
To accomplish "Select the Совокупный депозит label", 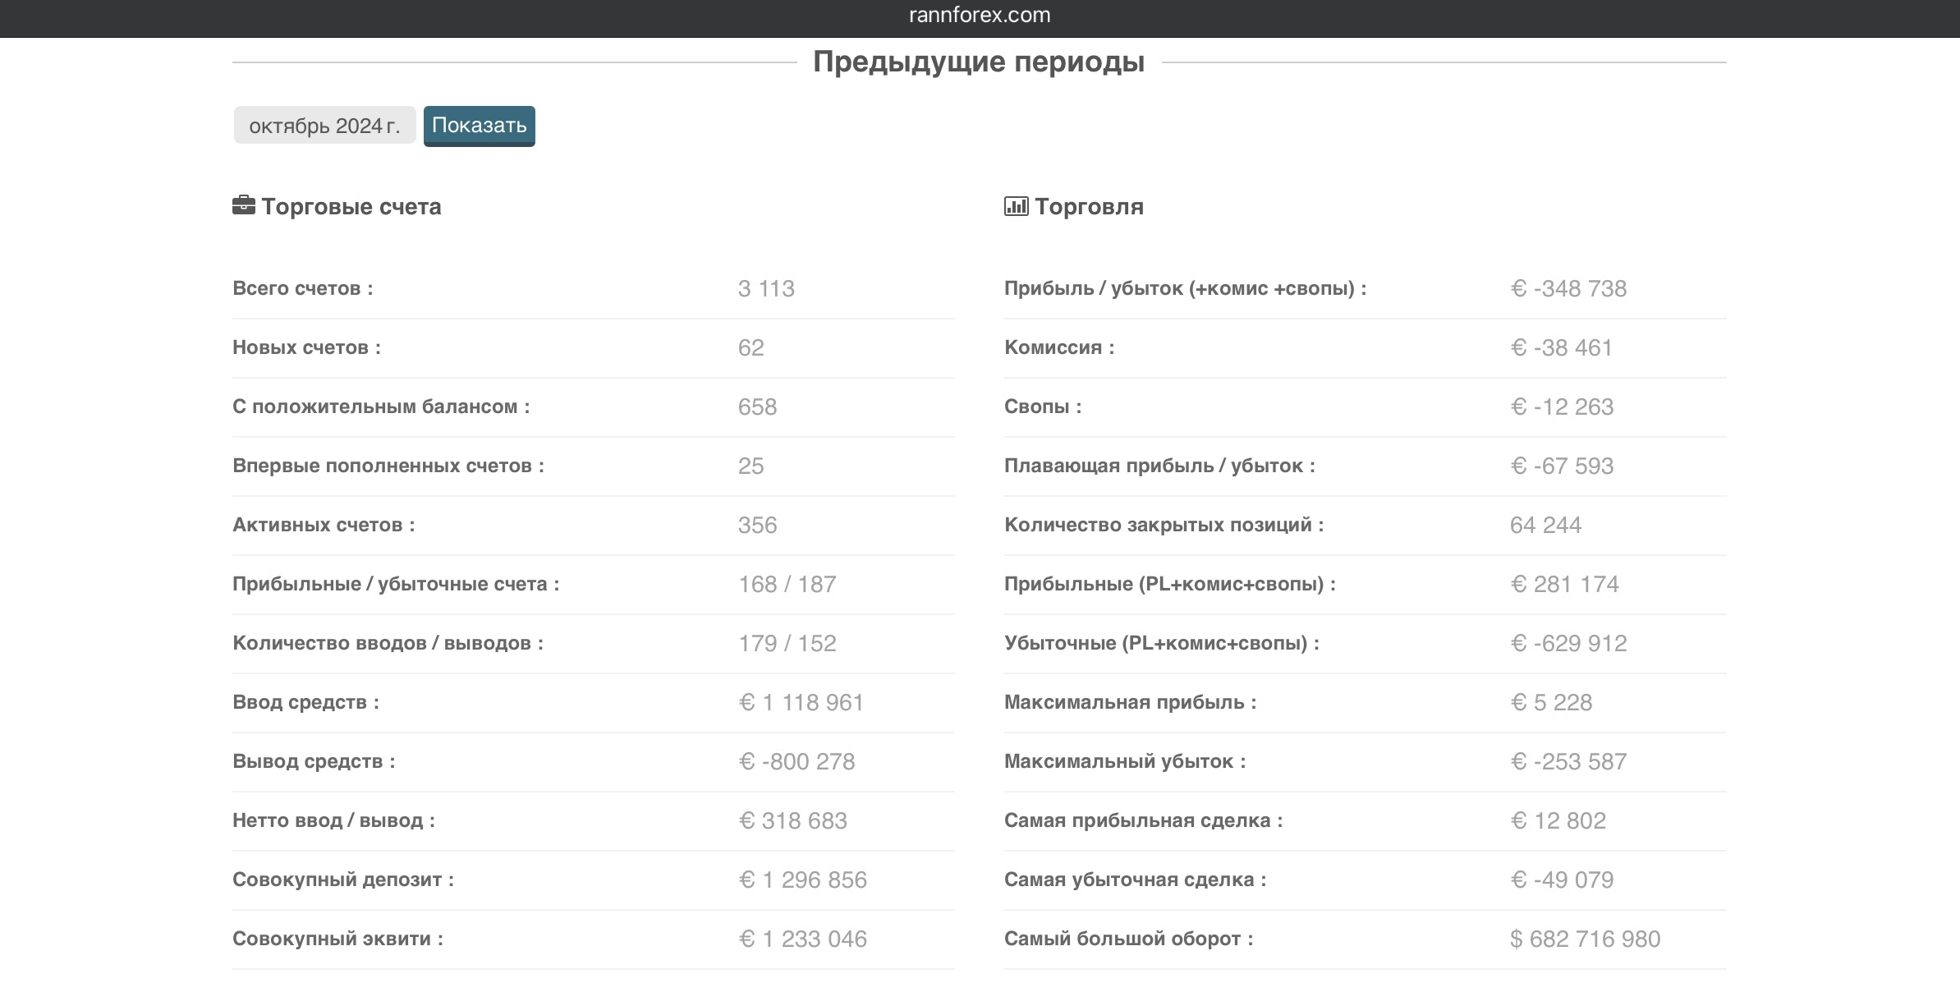I will (343, 880).
